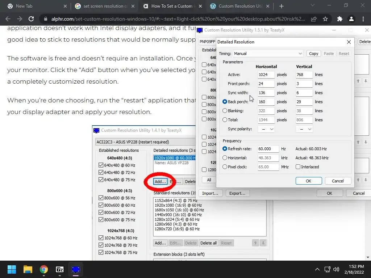The height and width of the screenshot is (278, 371).
Task: Open the Timing Manual dropdown
Action: coord(268,54)
